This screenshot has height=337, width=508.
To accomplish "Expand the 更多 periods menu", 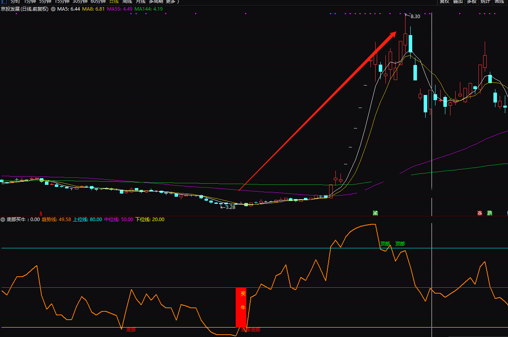I will coord(172,2).
